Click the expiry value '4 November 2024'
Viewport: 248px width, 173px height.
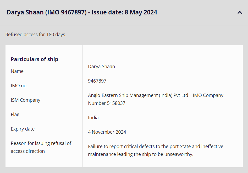tap(107, 132)
